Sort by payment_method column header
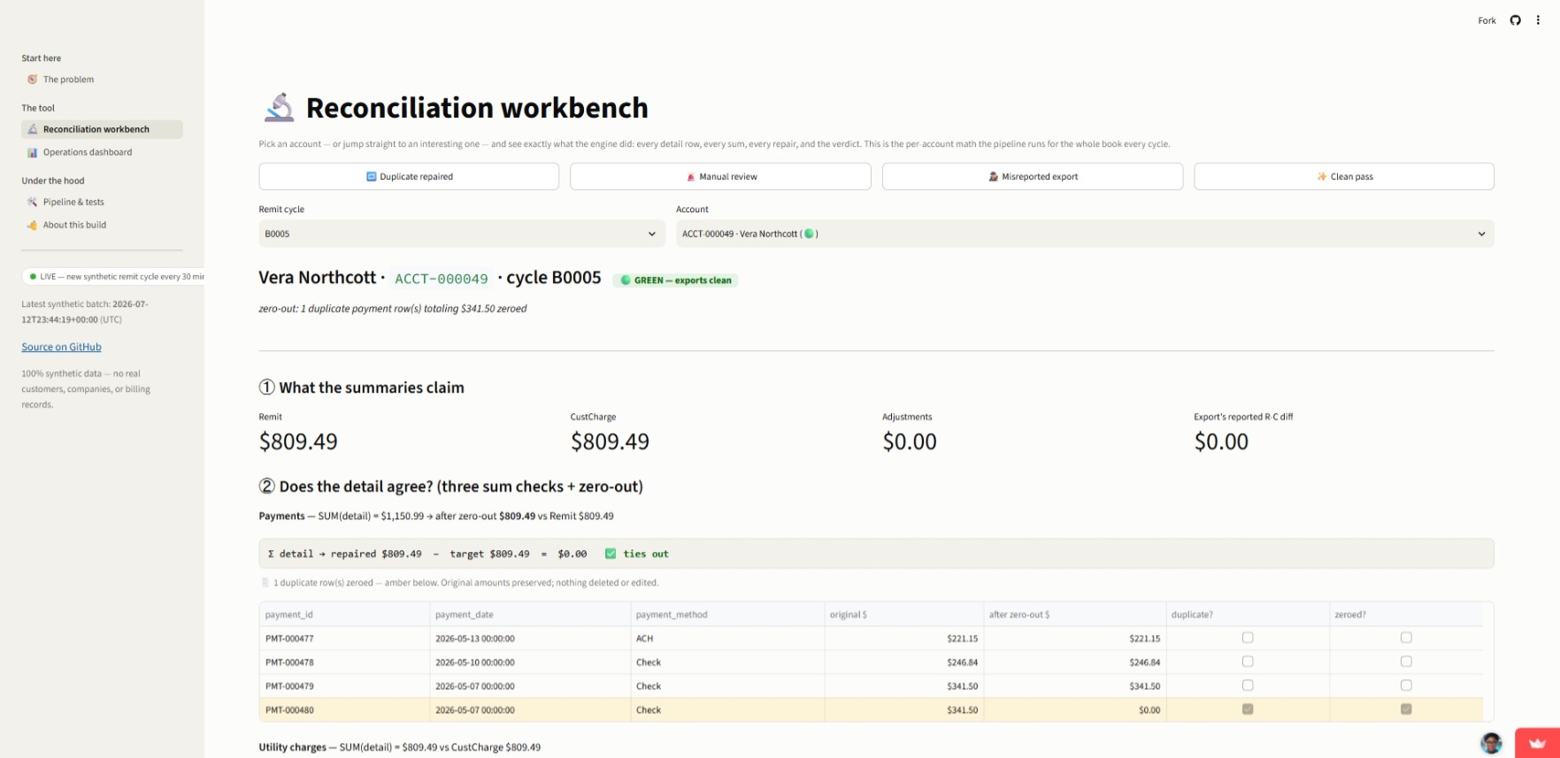1560x758 pixels. tap(726, 615)
